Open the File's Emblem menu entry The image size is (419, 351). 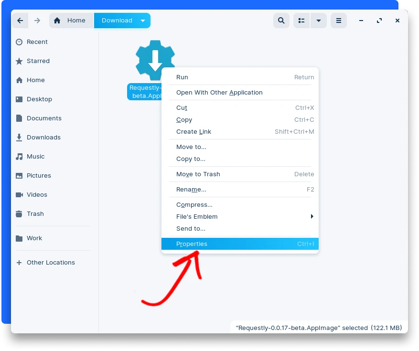point(240,217)
